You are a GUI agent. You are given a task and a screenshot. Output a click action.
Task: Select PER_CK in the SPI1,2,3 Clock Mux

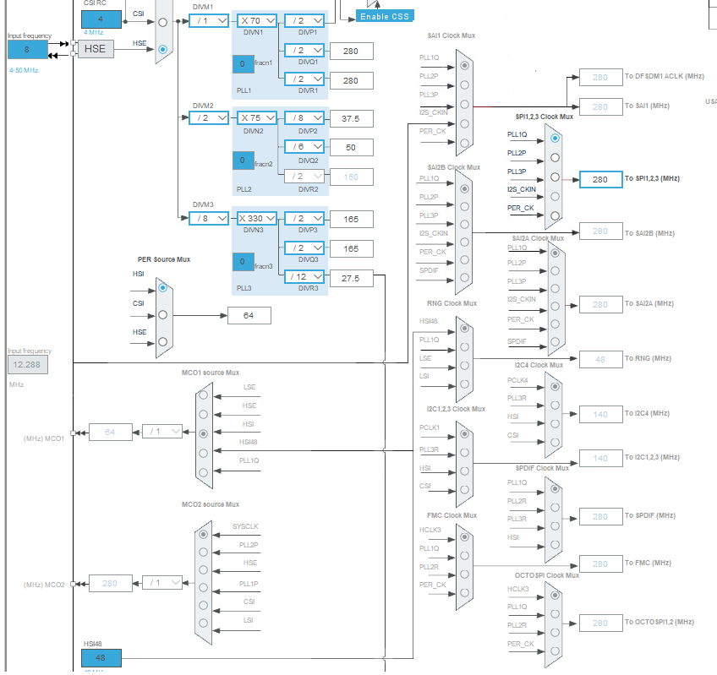556,215
